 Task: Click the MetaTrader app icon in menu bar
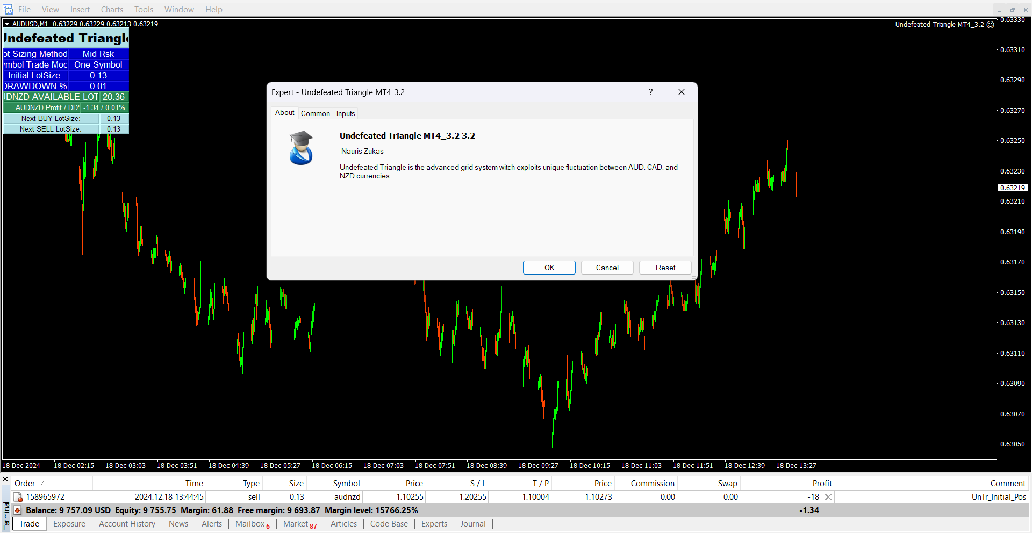click(8, 9)
